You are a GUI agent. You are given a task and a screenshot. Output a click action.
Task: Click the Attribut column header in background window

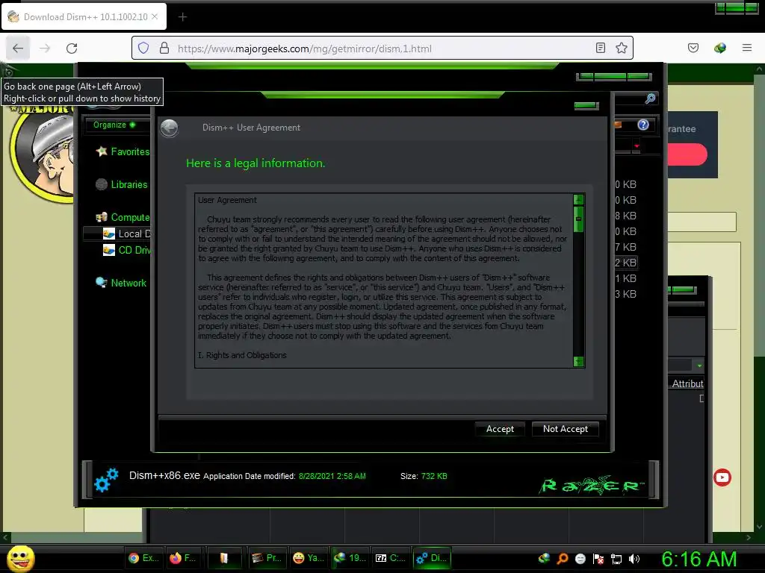(x=687, y=383)
